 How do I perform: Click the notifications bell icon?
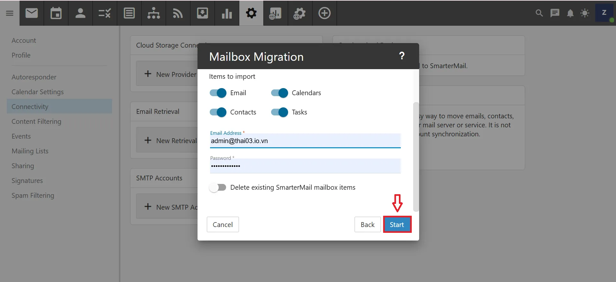tap(570, 13)
